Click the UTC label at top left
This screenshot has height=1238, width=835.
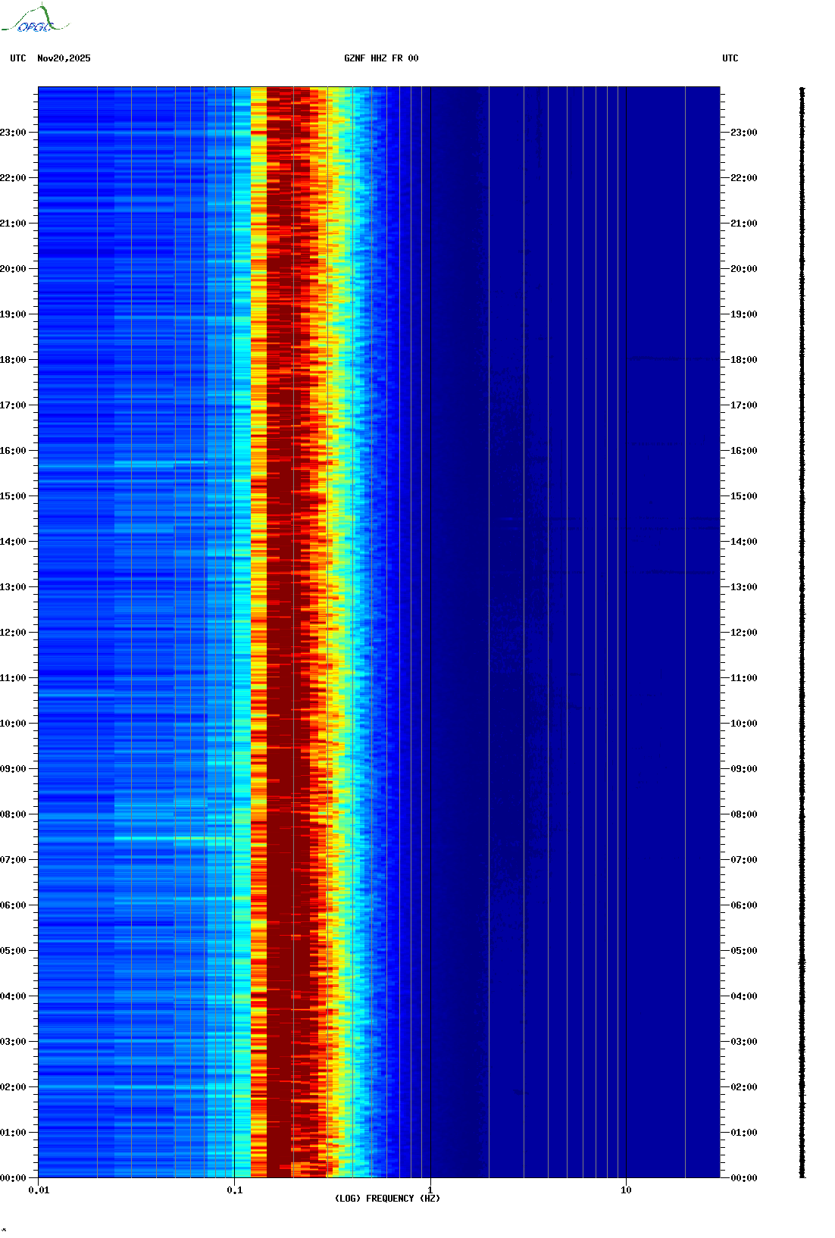click(18, 58)
